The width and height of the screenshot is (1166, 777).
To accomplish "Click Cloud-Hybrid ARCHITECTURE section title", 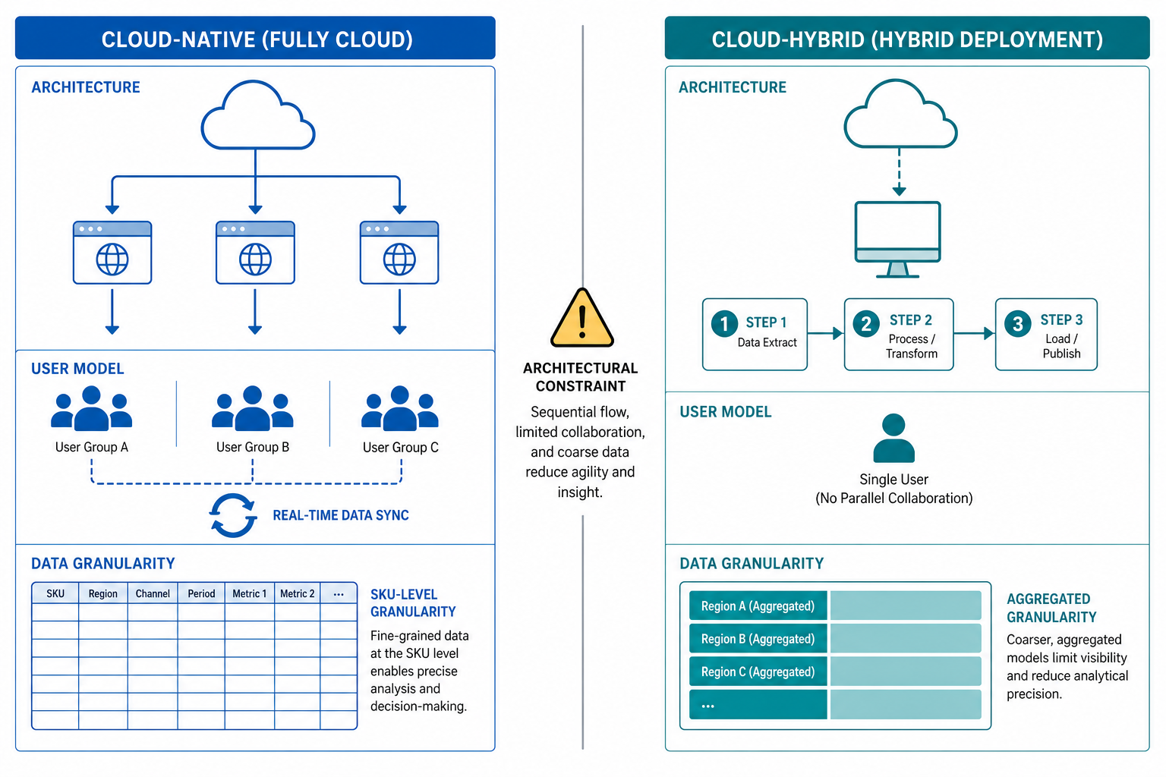I will point(733,87).
